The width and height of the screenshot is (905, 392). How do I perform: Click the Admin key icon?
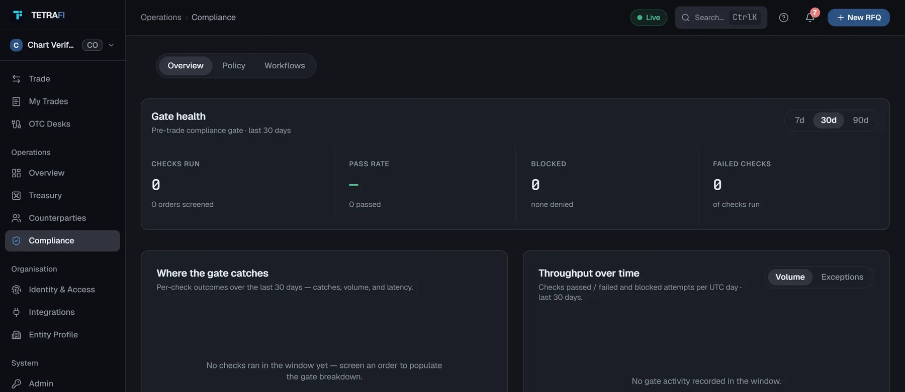pos(17,383)
